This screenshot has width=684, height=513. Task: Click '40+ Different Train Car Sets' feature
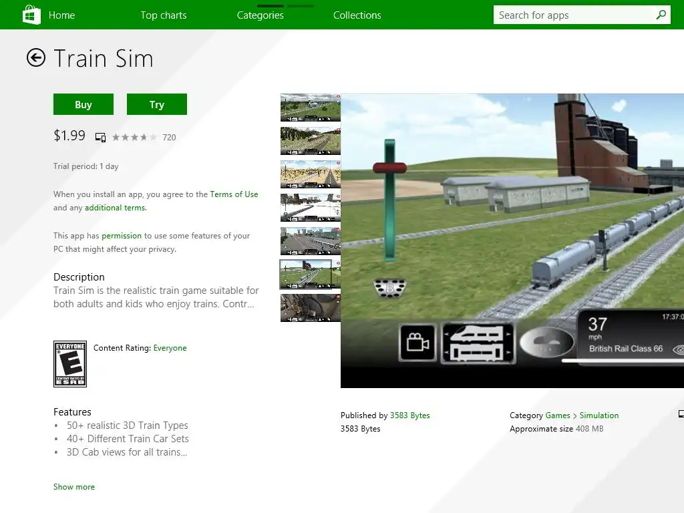click(128, 439)
